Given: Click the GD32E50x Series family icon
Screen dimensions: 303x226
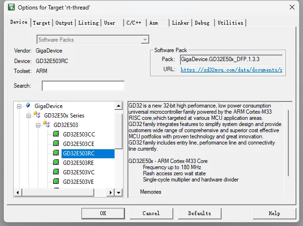Looking at the screenshot, I should [x=37, y=115].
